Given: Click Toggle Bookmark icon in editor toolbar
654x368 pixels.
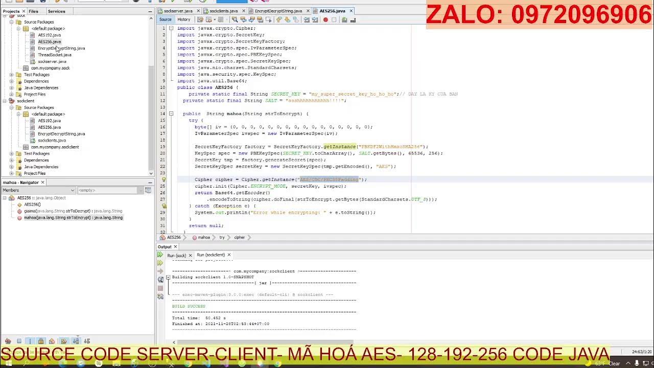Looking at the screenshot, I should [296, 19].
